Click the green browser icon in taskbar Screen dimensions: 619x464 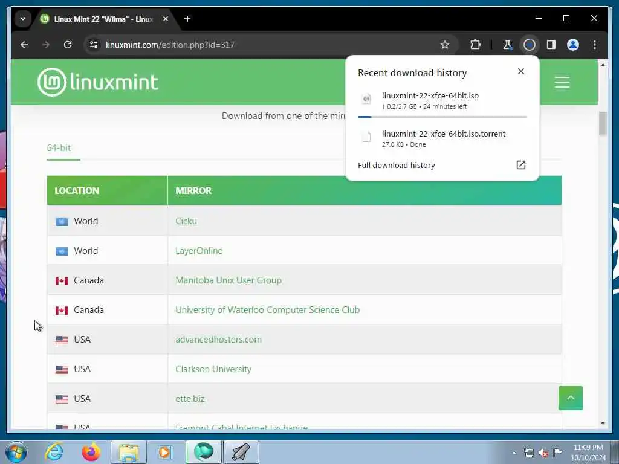pos(204,452)
